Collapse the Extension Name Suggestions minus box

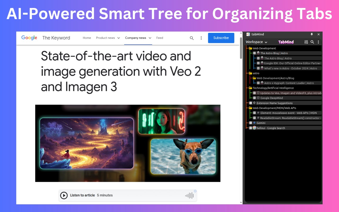tap(251, 103)
